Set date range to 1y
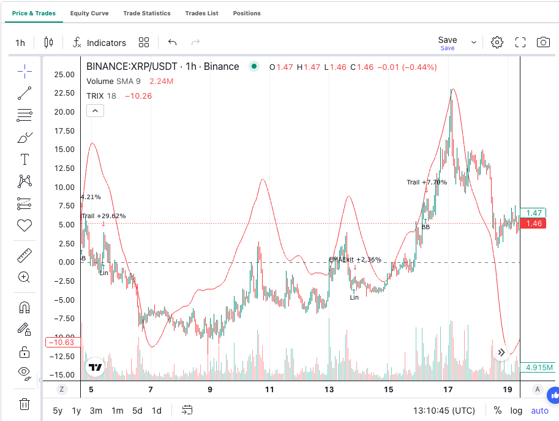This screenshot has height=421, width=559. pos(77,411)
